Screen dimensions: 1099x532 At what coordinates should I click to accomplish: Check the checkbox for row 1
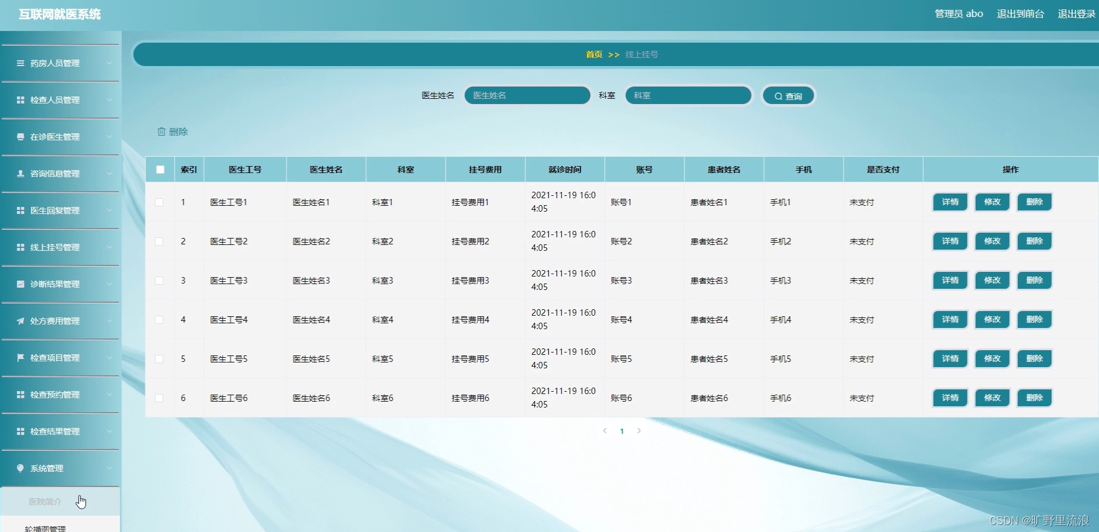(x=159, y=202)
